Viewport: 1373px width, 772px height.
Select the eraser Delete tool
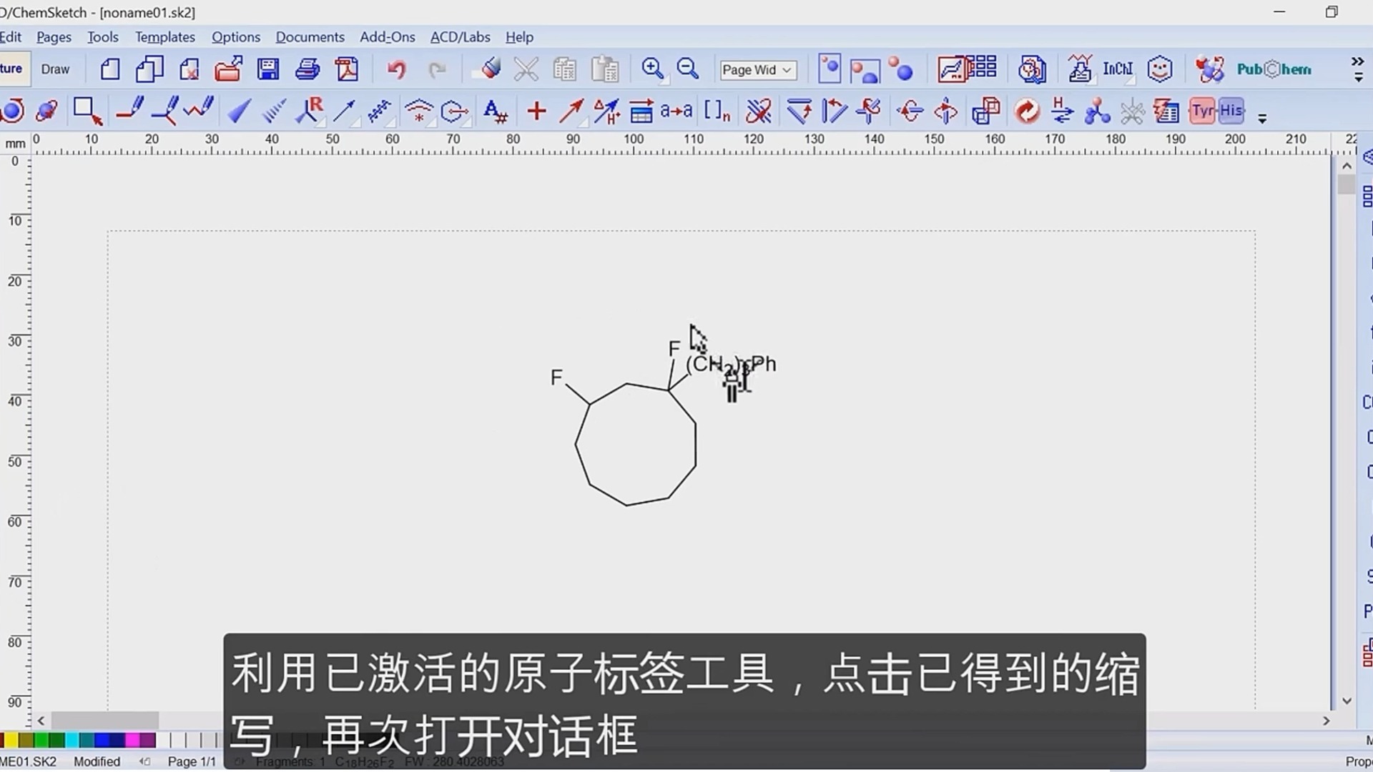pos(491,69)
